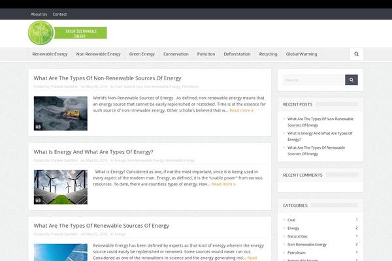
Task: Go to Renewable Energy menu item
Action: coord(50,54)
